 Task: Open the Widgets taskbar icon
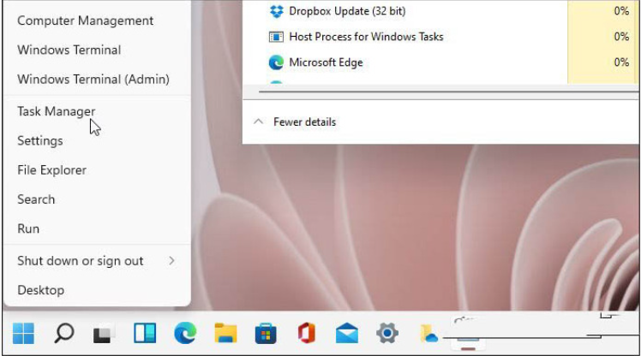coord(144,333)
